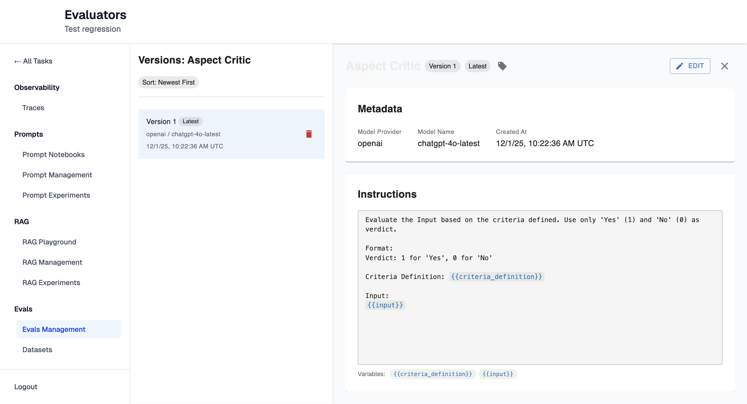This screenshot has height=404, width=747.
Task: Open Traces in the sidebar
Action: pos(33,108)
